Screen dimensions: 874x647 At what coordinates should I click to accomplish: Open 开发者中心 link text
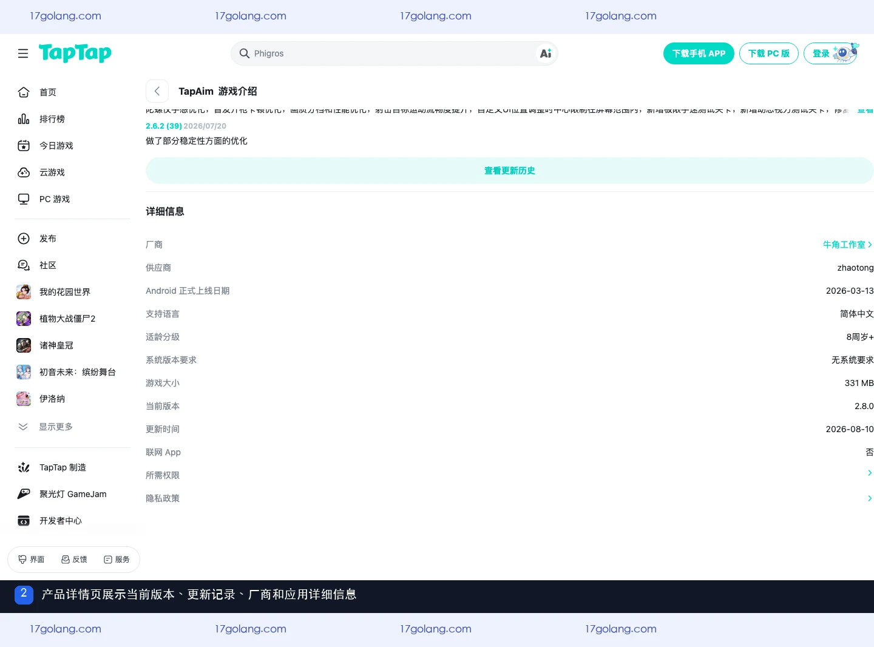(61, 521)
